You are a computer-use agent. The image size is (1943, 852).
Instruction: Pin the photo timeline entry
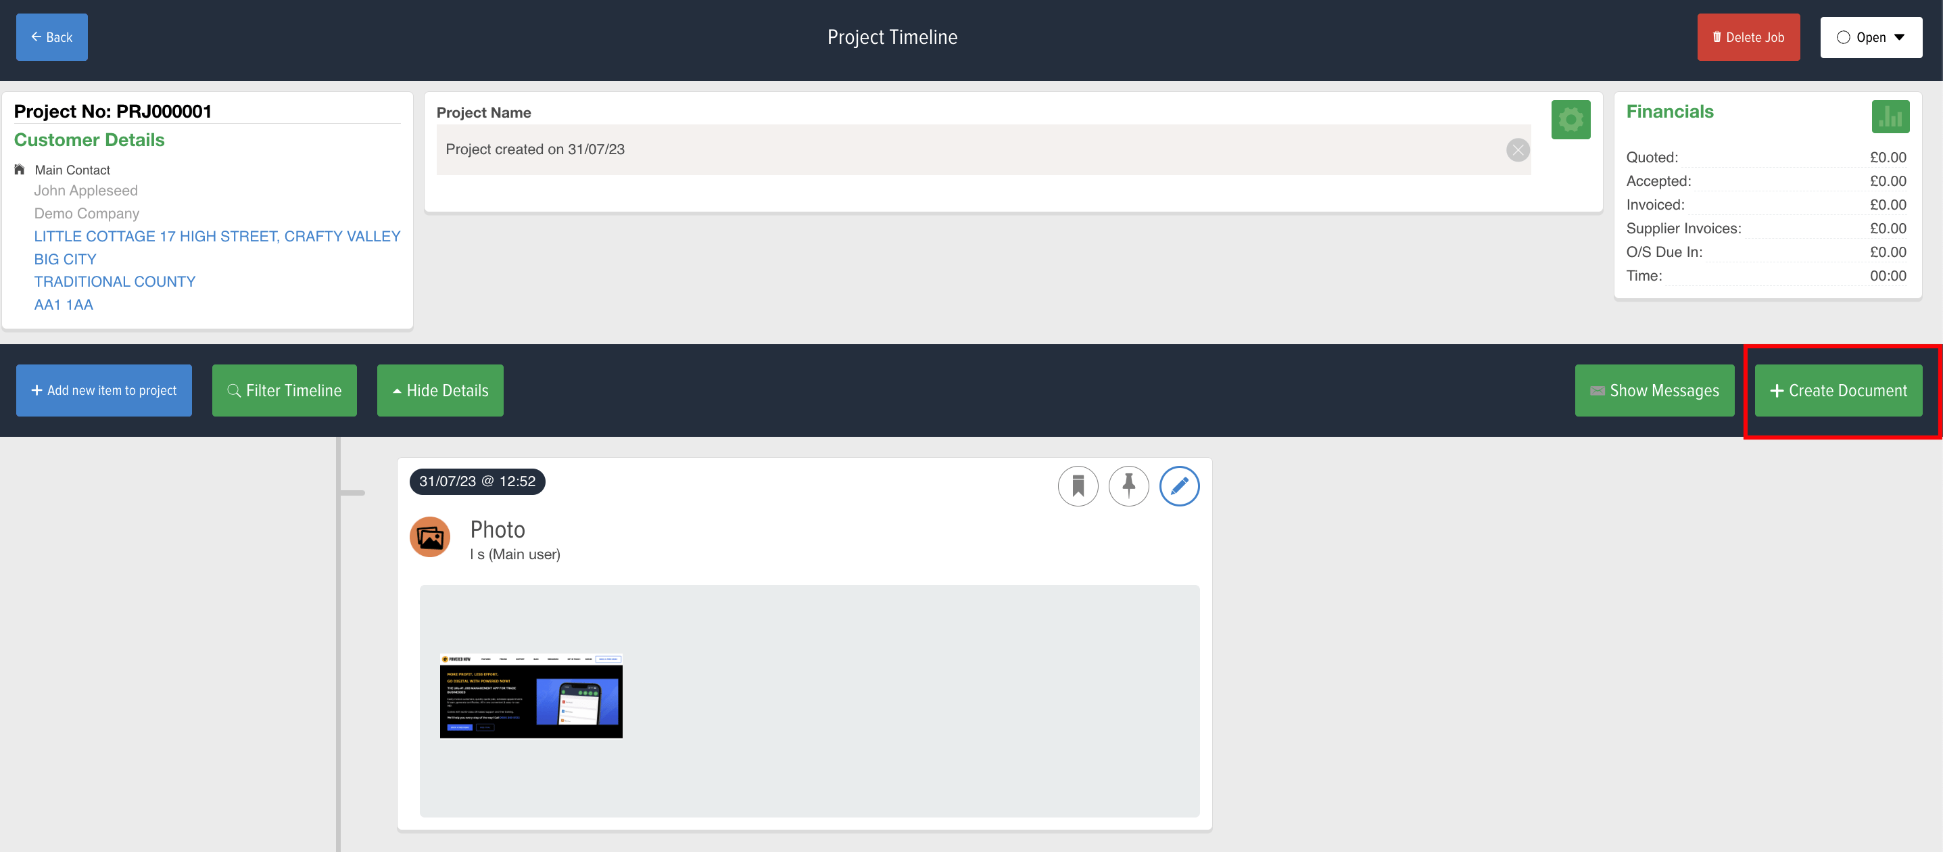click(1128, 486)
